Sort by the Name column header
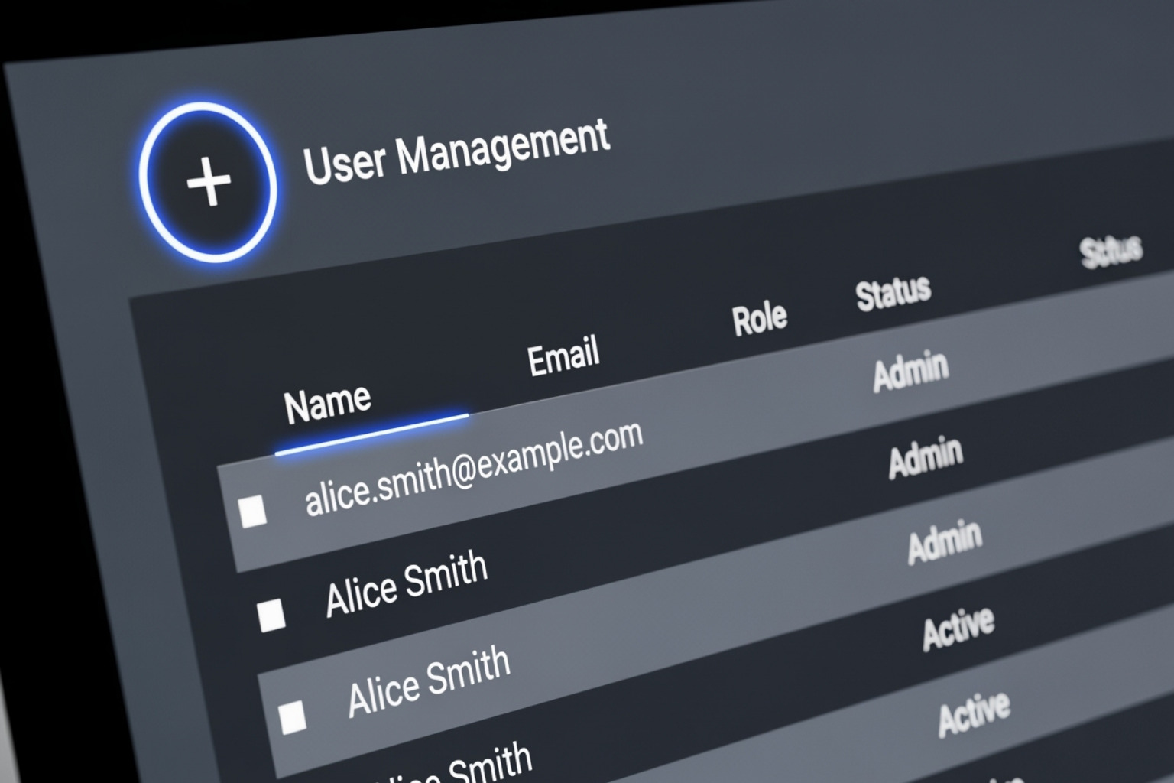The image size is (1174, 783). point(327,403)
